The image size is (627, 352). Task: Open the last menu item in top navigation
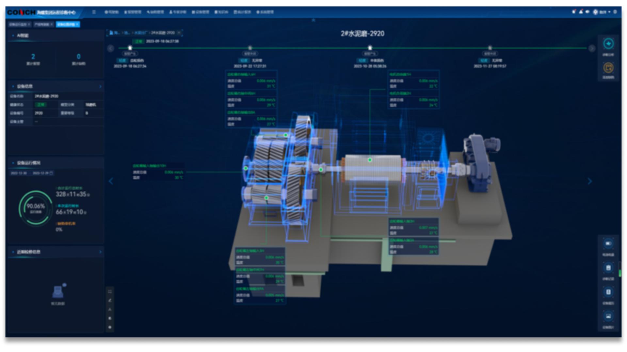coord(265,12)
